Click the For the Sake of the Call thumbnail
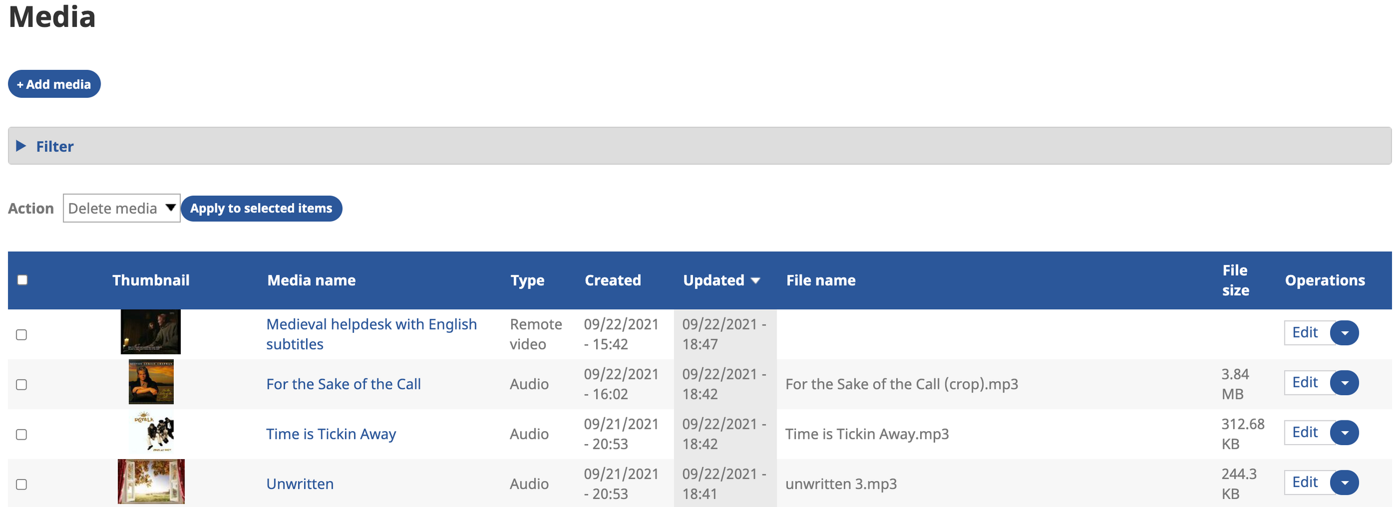Screen dimensions: 1399x507 (151, 382)
